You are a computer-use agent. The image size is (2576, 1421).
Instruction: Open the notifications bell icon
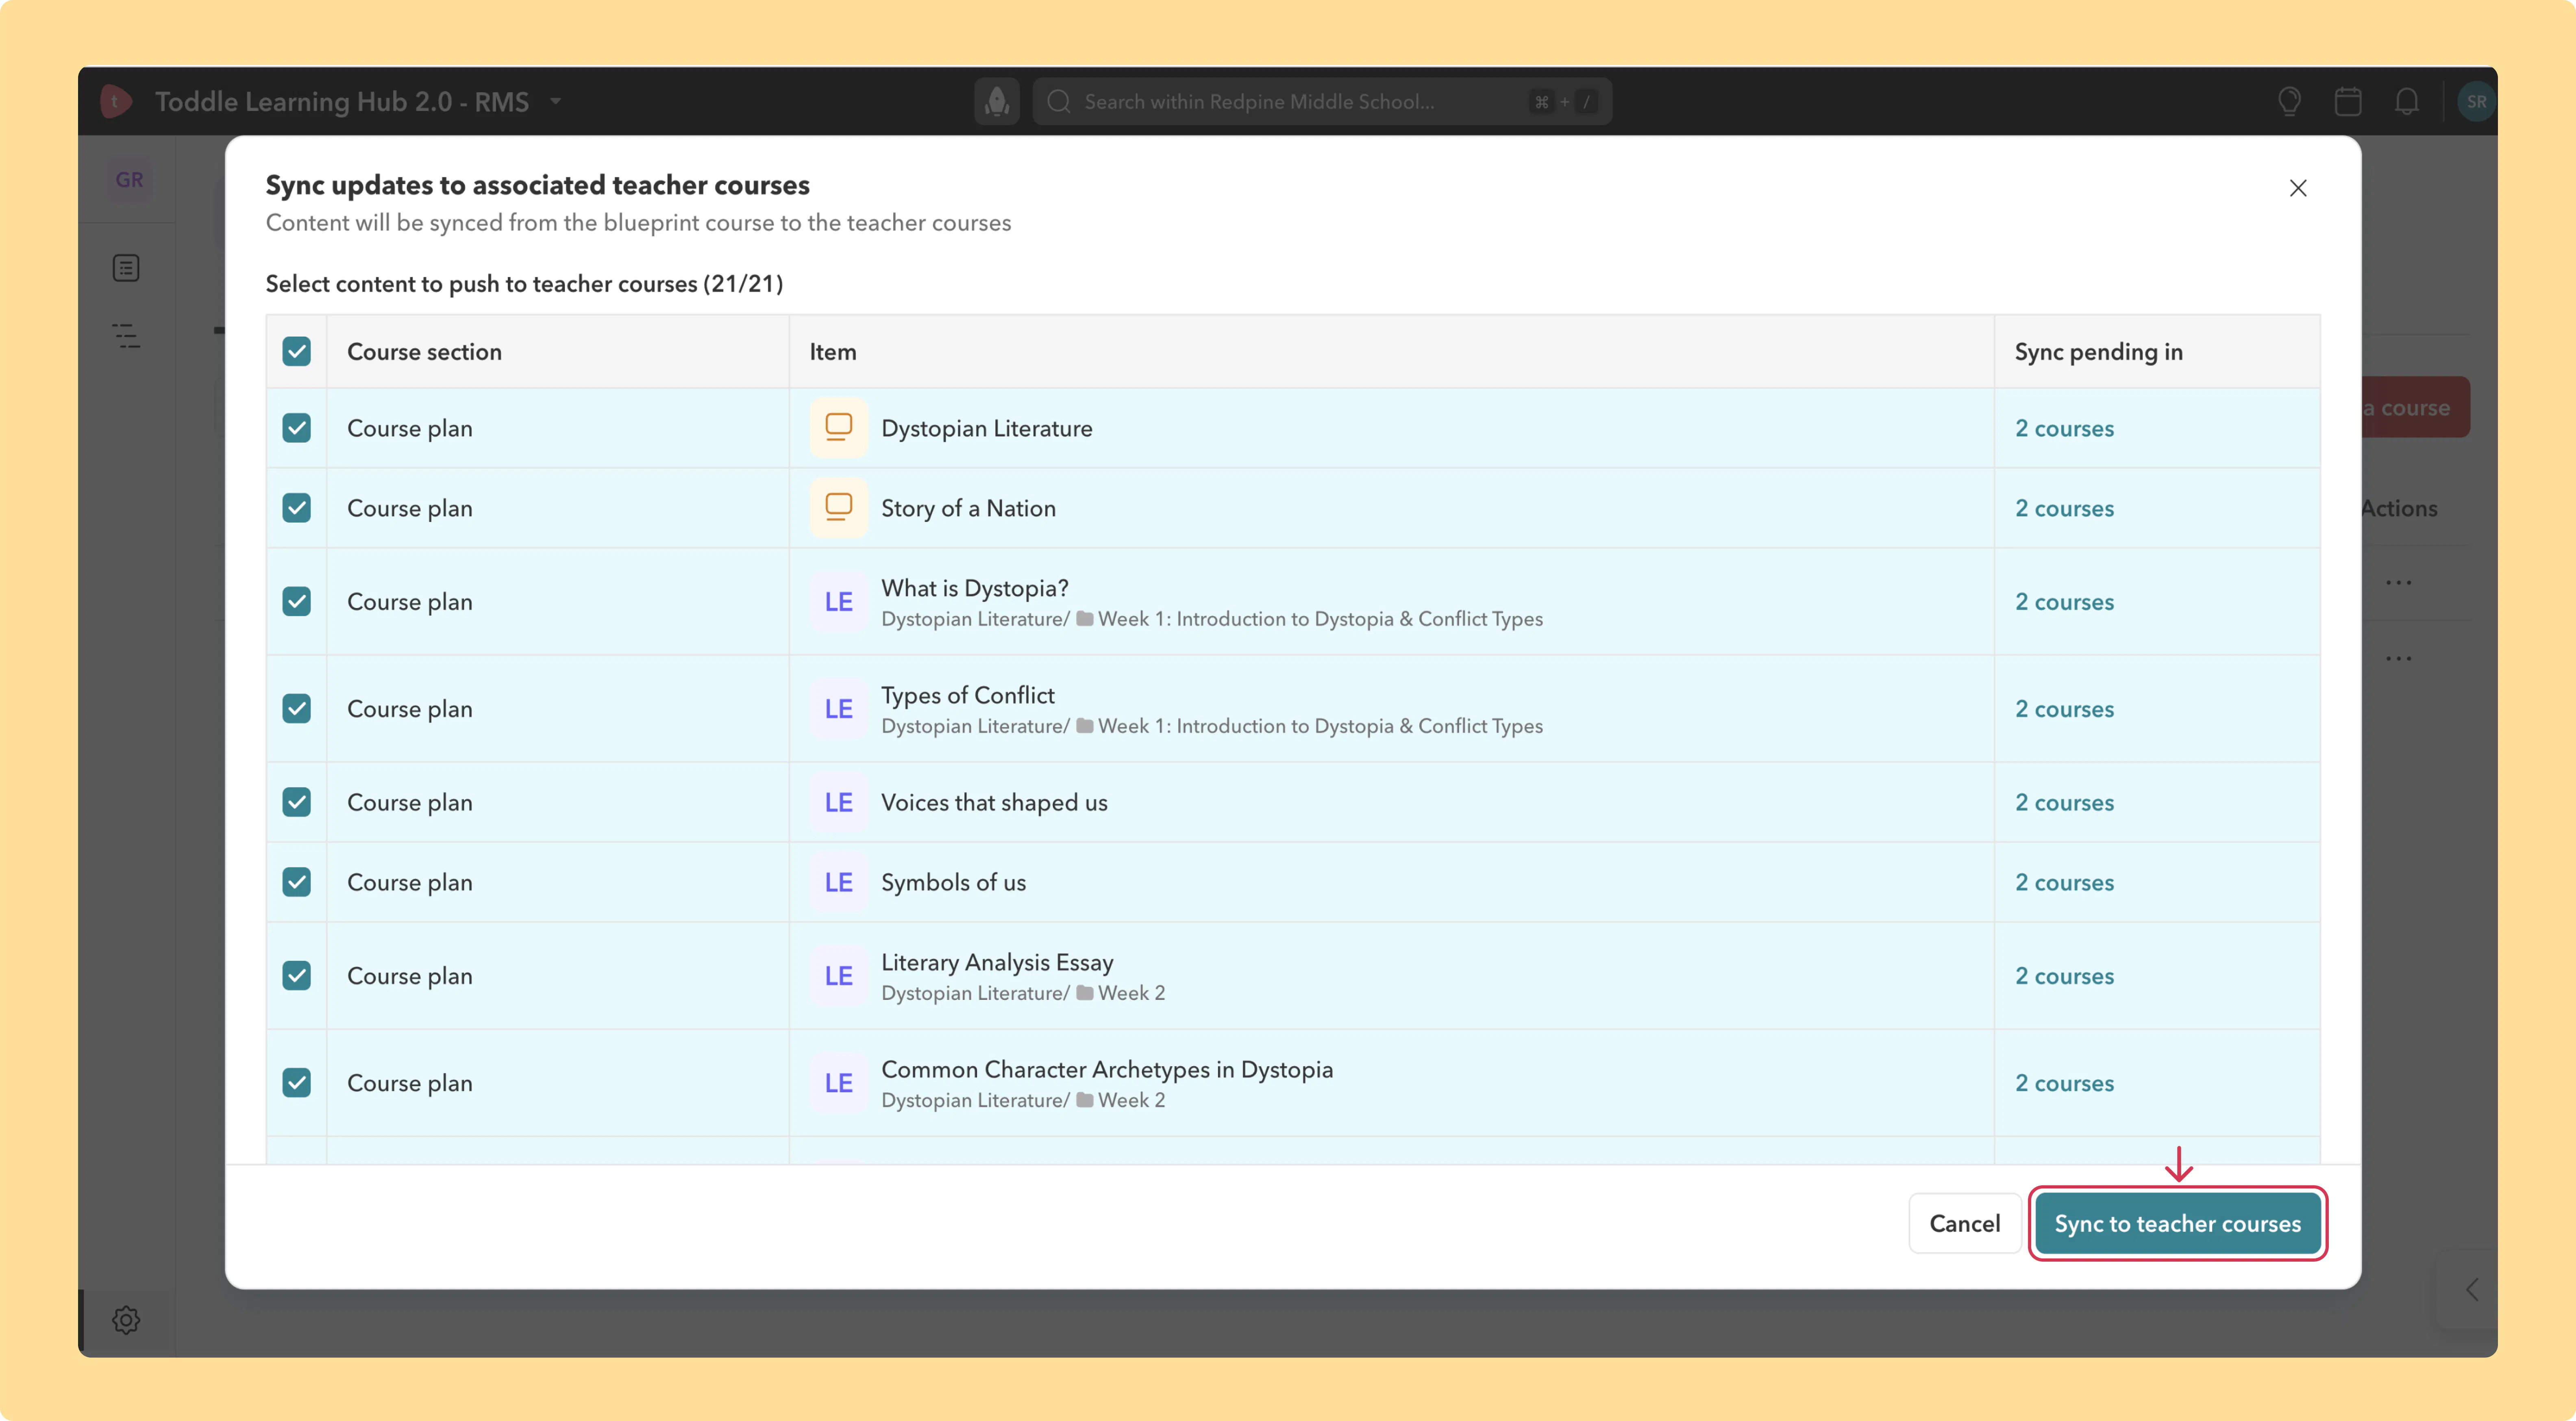[2407, 101]
